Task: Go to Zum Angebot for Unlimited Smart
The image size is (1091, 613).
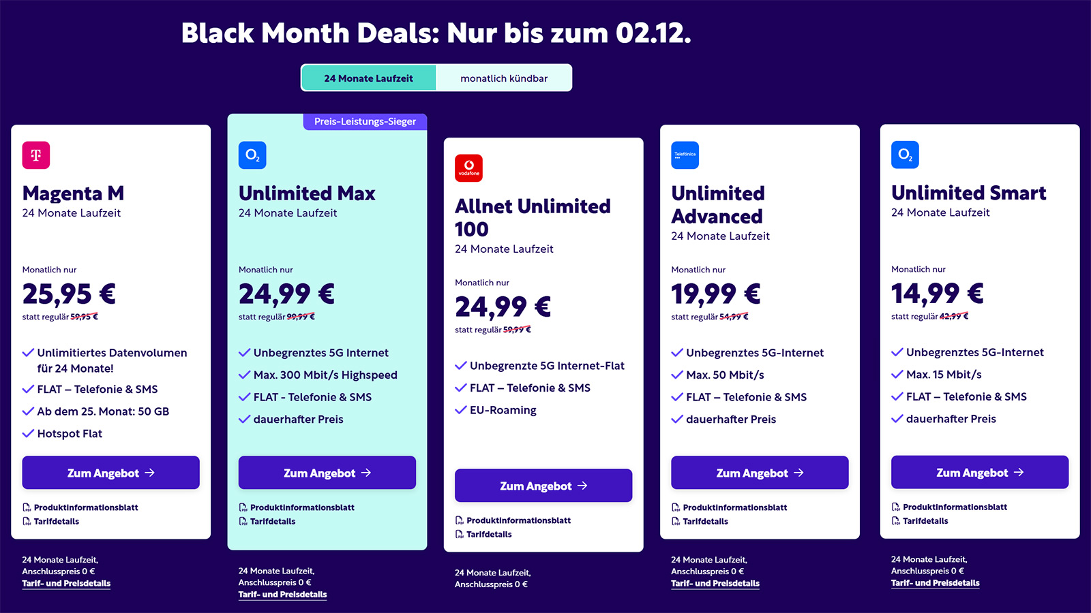Action: coord(980,472)
